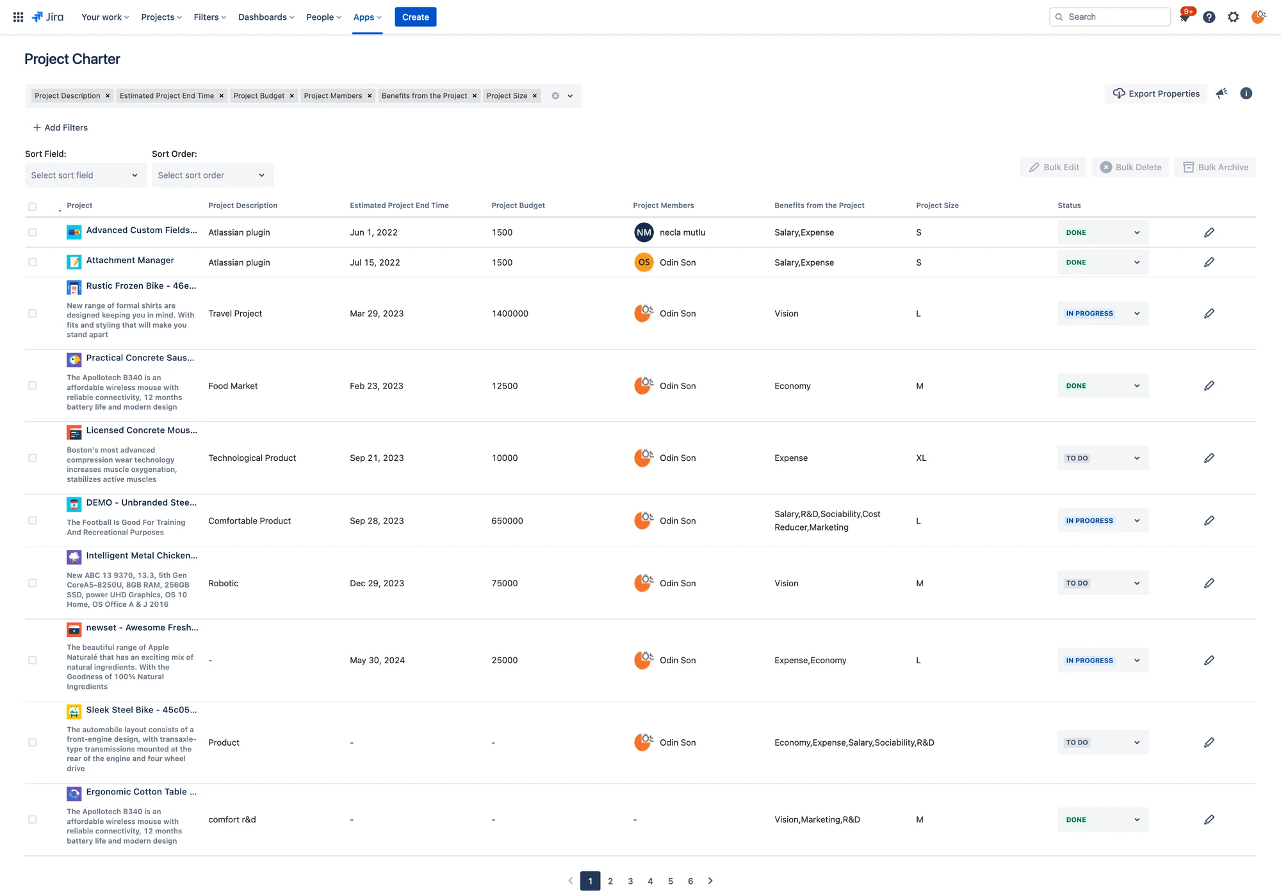Remove the Benefits from the Project chip
Screen dimensions: 1281x891
point(475,96)
